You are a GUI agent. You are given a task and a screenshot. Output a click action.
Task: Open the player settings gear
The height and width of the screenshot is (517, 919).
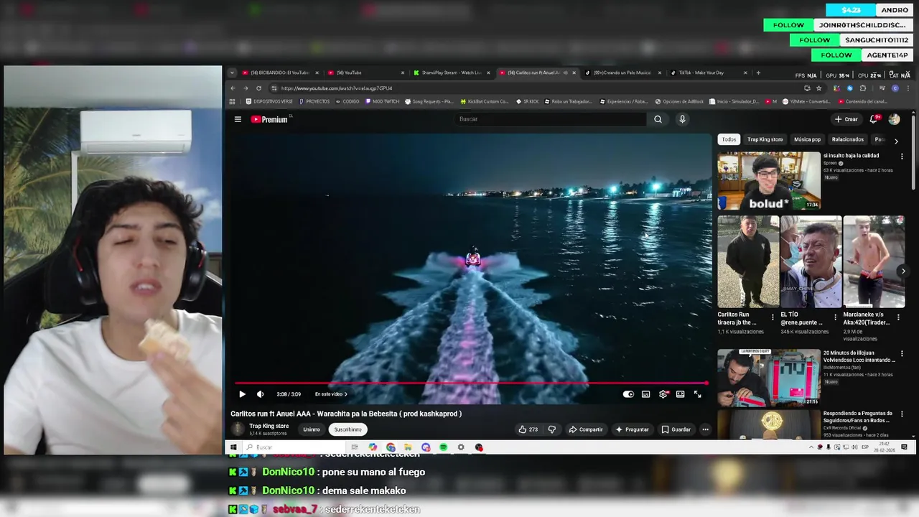click(663, 394)
